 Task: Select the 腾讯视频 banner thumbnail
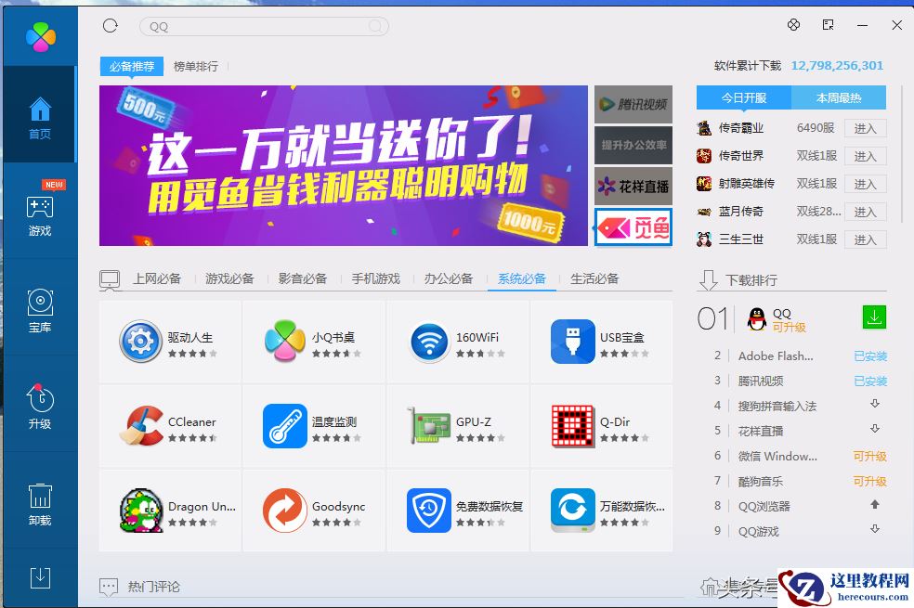click(633, 104)
